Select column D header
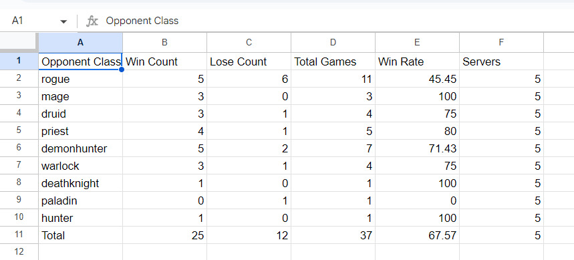The width and height of the screenshot is (574, 260). [x=333, y=43]
